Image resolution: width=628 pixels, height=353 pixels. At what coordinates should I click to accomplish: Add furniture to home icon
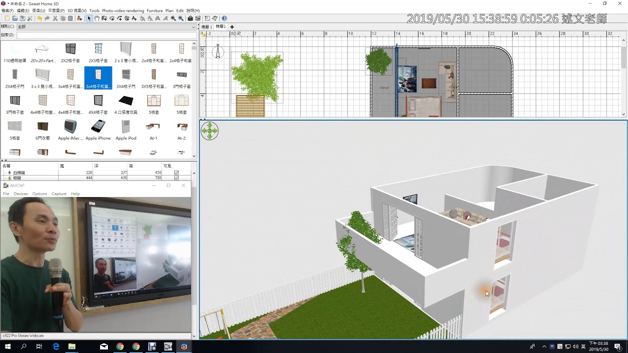(79, 18)
